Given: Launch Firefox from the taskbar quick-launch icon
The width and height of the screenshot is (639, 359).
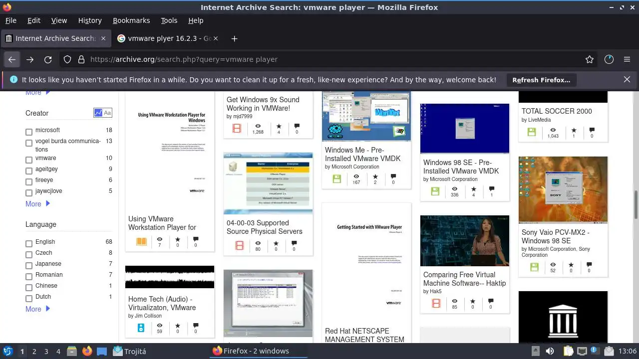Looking at the screenshot, I should pos(87,351).
